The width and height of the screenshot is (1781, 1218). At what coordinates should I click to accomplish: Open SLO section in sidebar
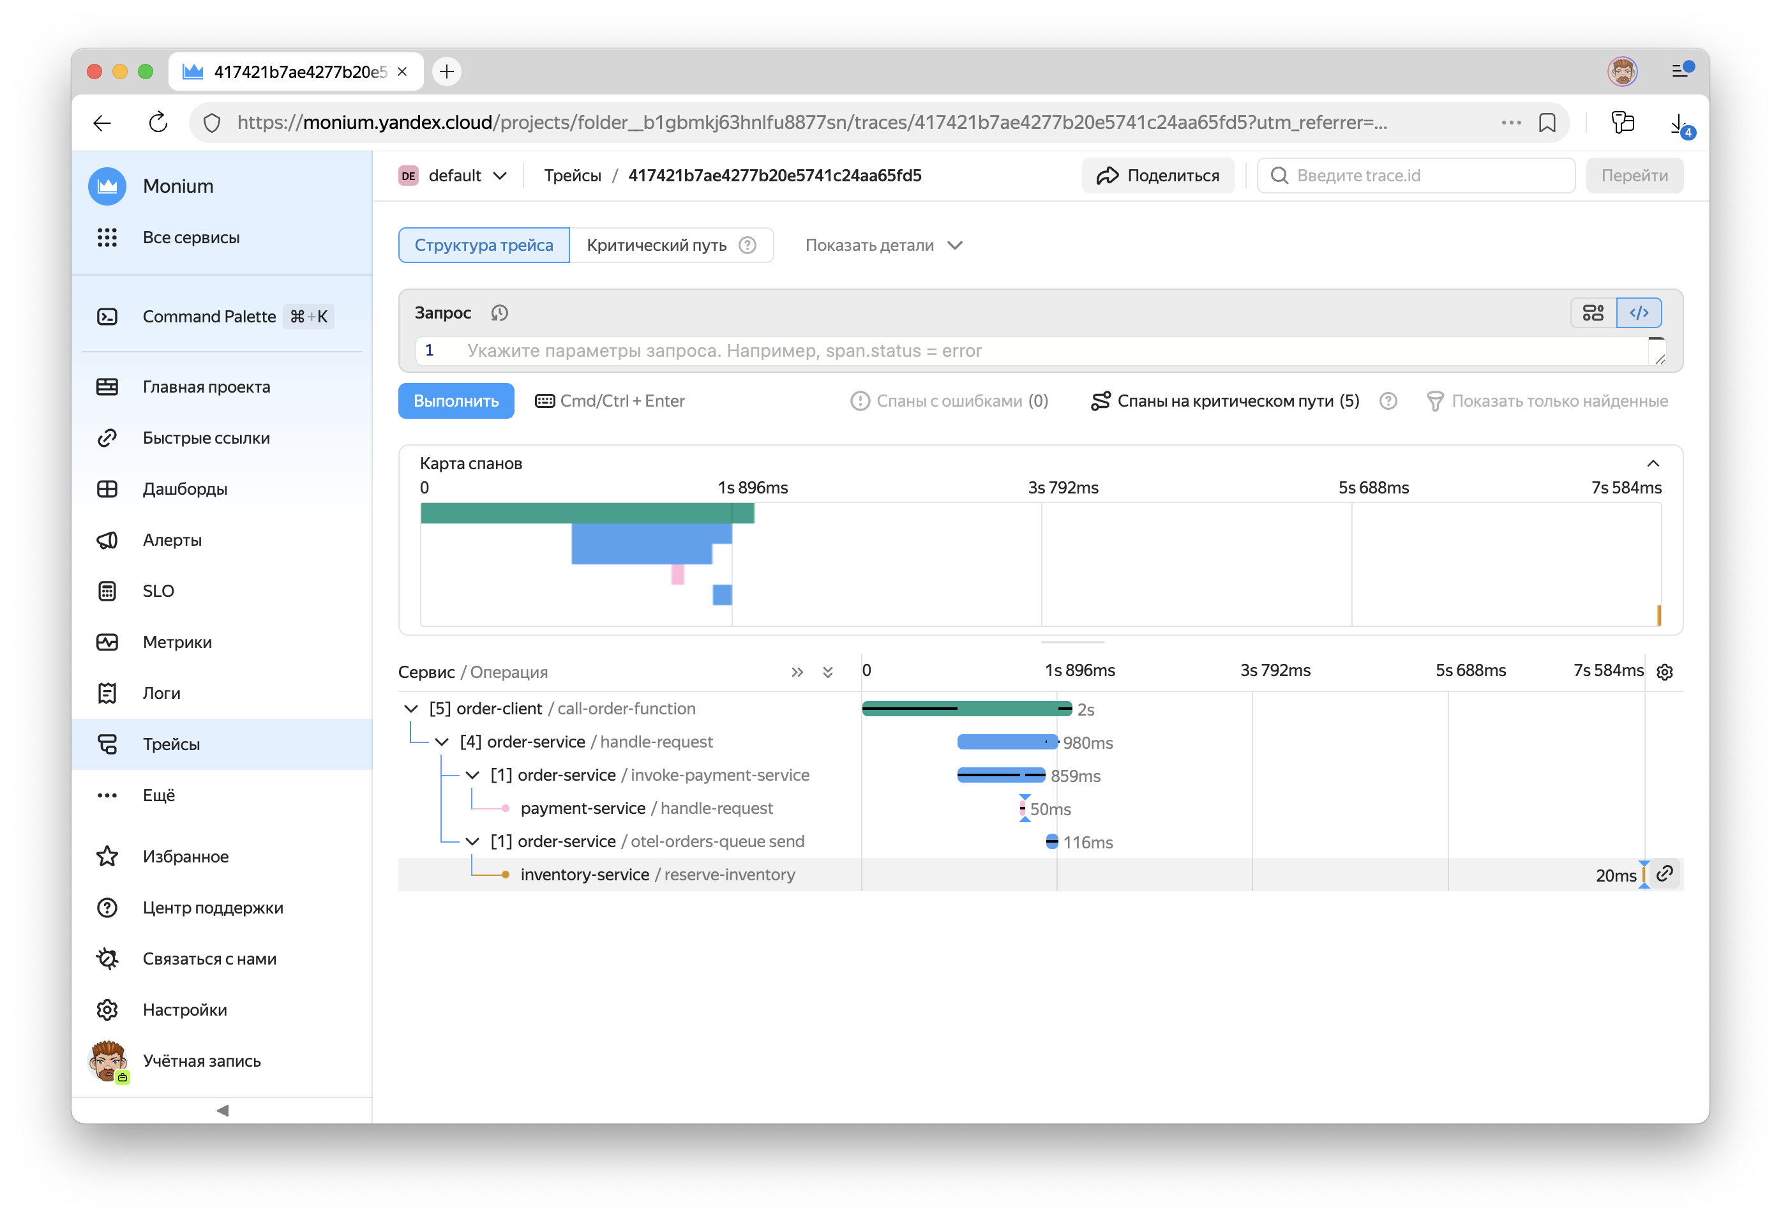(x=158, y=591)
